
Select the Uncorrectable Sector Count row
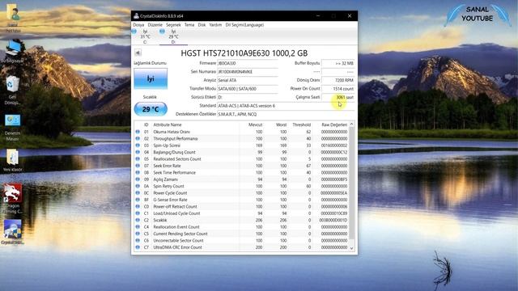point(241,241)
